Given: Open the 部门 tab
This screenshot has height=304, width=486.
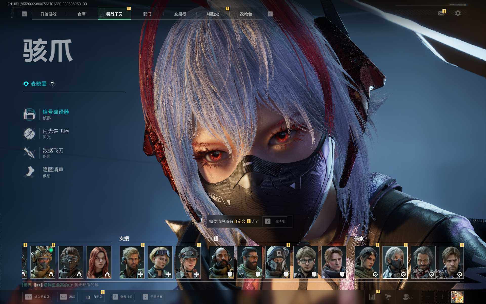Looking at the screenshot, I should pos(147,14).
